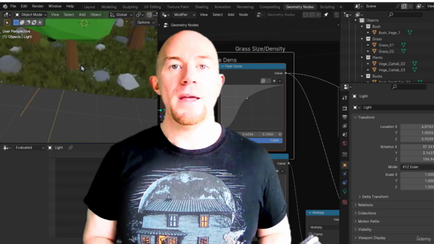Open the Render menu
The height and width of the screenshot is (244, 434).
click(x=38, y=6)
